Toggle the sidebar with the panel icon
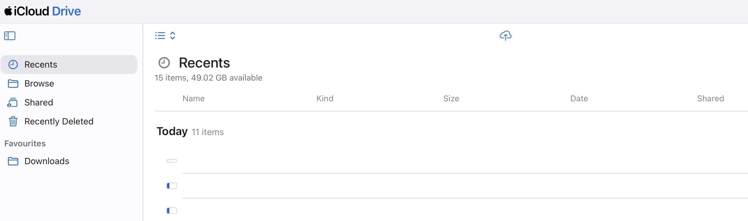 coord(10,36)
